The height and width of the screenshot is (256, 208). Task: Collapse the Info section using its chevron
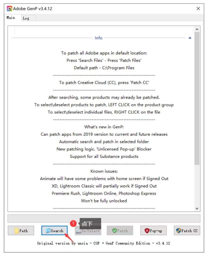pyautogui.click(x=189, y=38)
